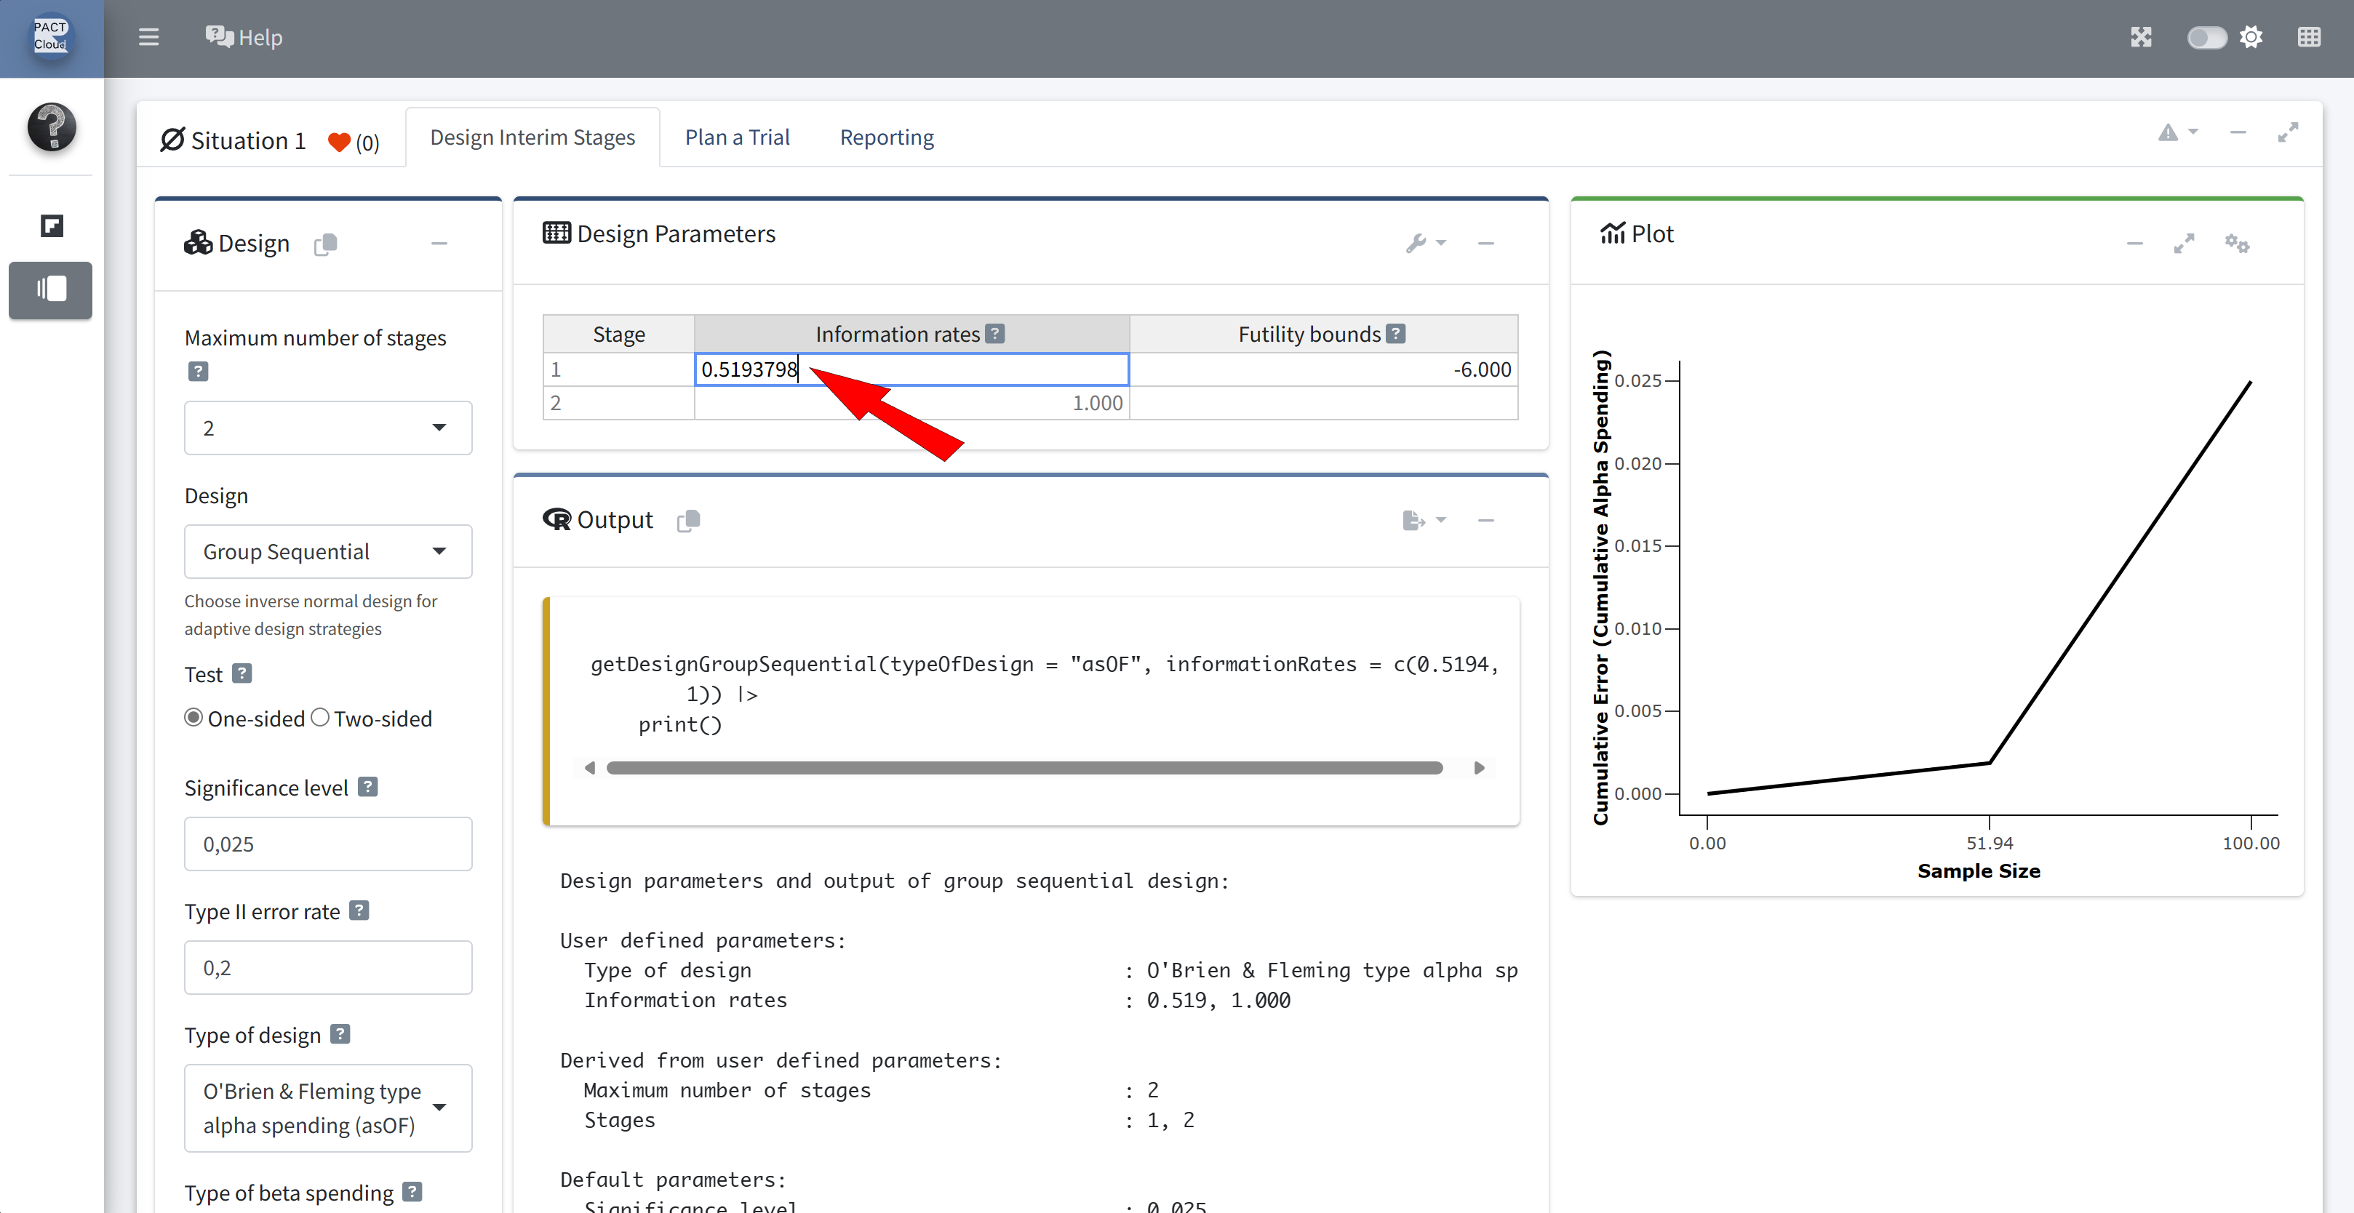Screen dimensions: 2354x1213
Task: Open the Maximum number of stages dropdown
Action: point(327,428)
